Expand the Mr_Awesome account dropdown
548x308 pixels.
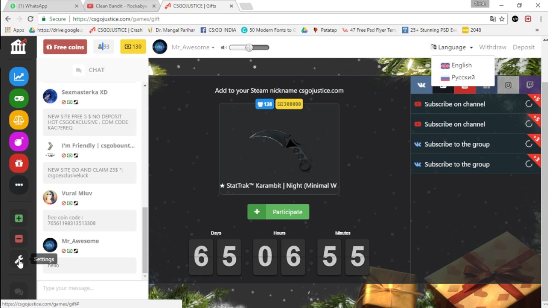(193, 47)
